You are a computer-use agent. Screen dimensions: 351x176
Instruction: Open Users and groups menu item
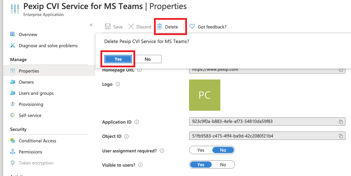(x=36, y=93)
